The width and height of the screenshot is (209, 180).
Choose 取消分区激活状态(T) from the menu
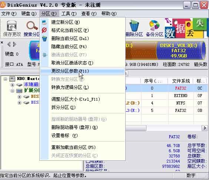click(83, 63)
